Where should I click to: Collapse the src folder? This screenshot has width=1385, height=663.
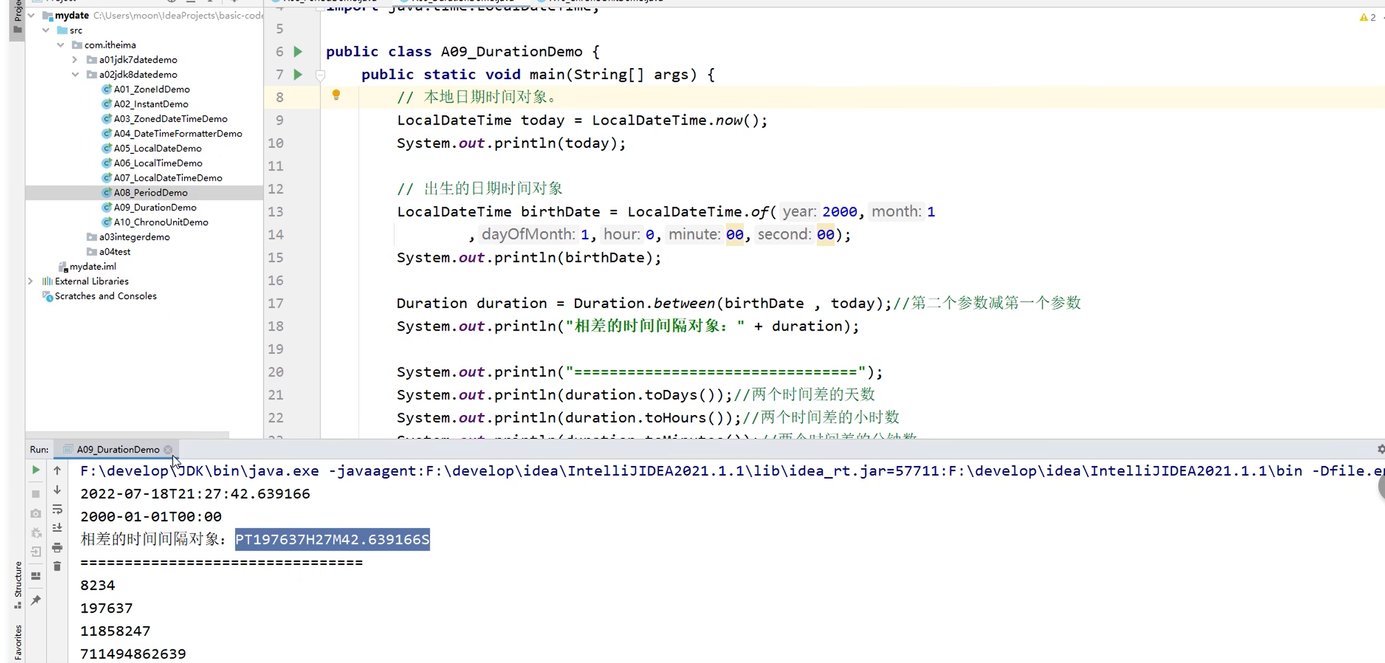[x=45, y=29]
